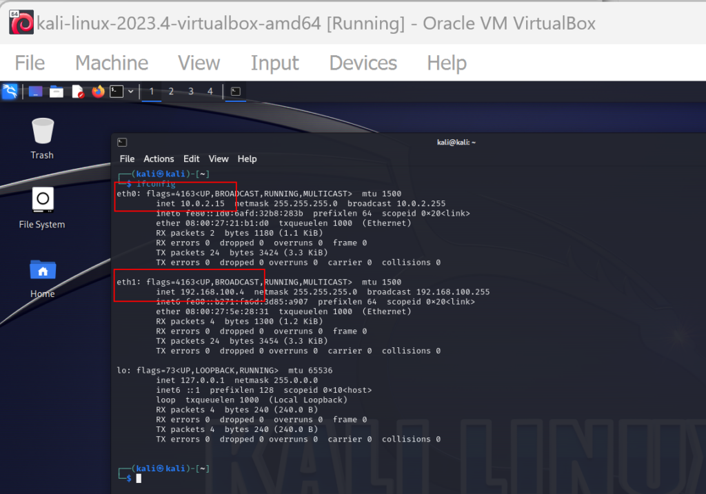Click the 'eth0:' interface name
The height and width of the screenshot is (494, 706).
click(x=129, y=194)
